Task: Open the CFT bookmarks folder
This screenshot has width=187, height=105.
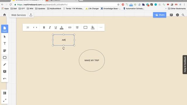Action: coord(22,8)
